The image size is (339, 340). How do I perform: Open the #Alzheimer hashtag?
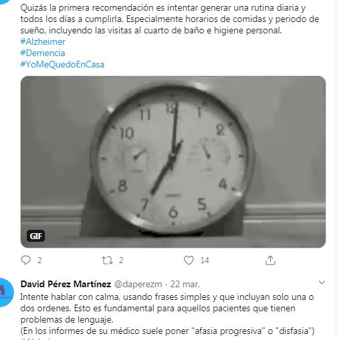tap(43, 41)
